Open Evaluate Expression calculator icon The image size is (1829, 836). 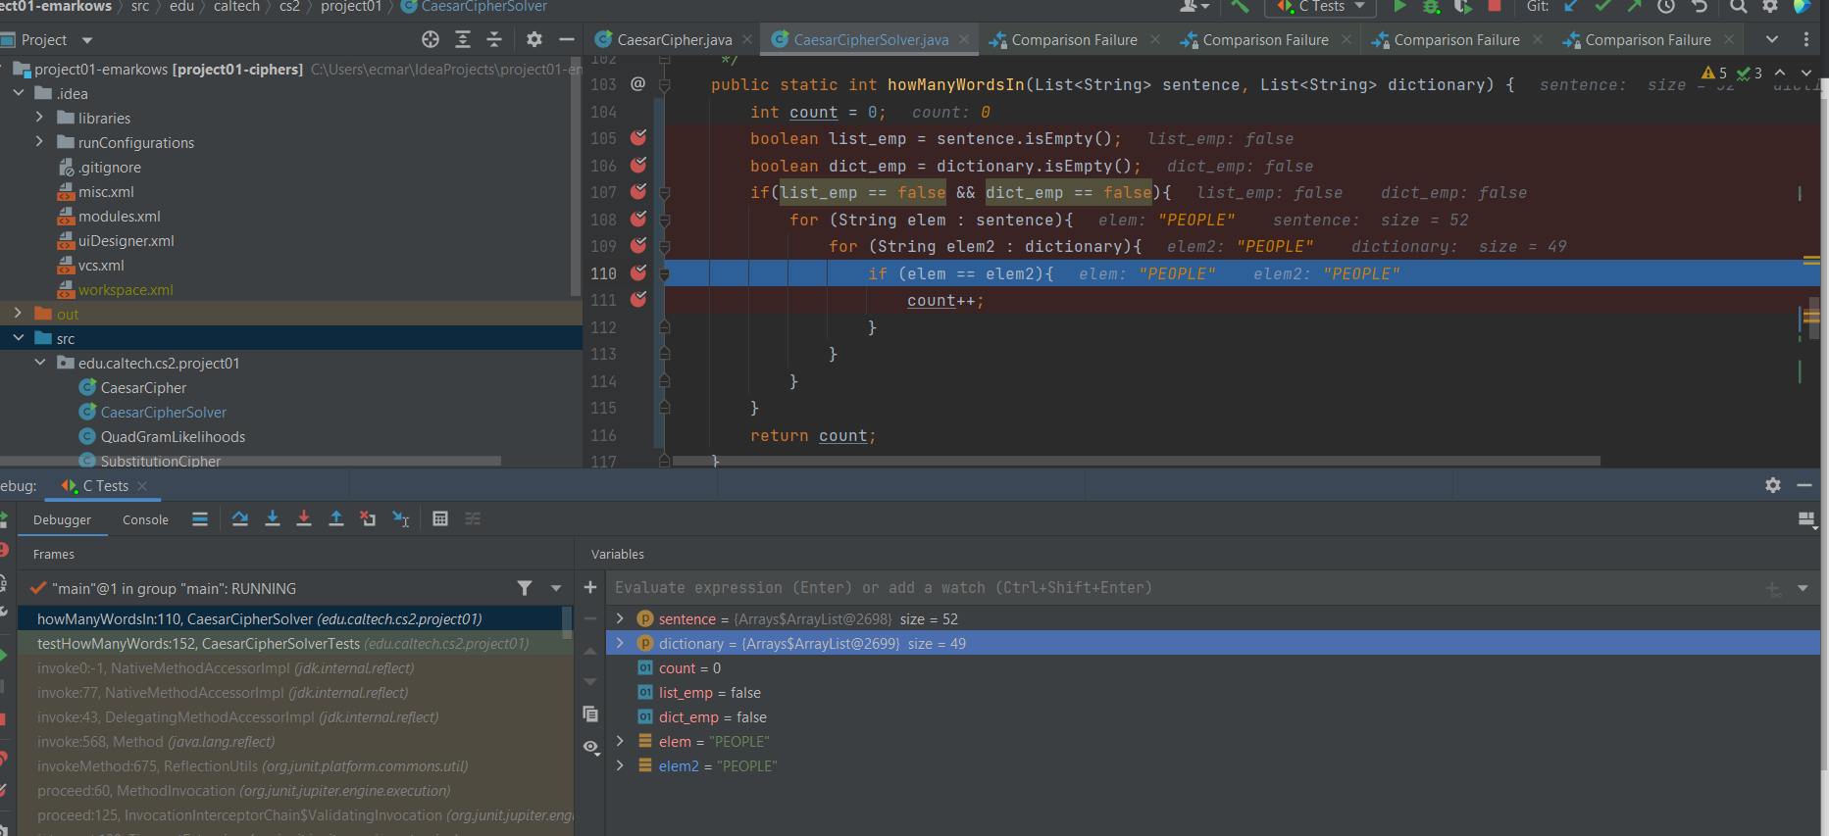tap(440, 519)
